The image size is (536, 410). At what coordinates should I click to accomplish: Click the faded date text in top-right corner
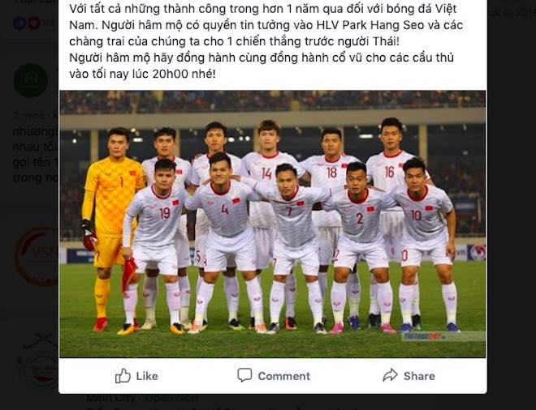coord(512,13)
